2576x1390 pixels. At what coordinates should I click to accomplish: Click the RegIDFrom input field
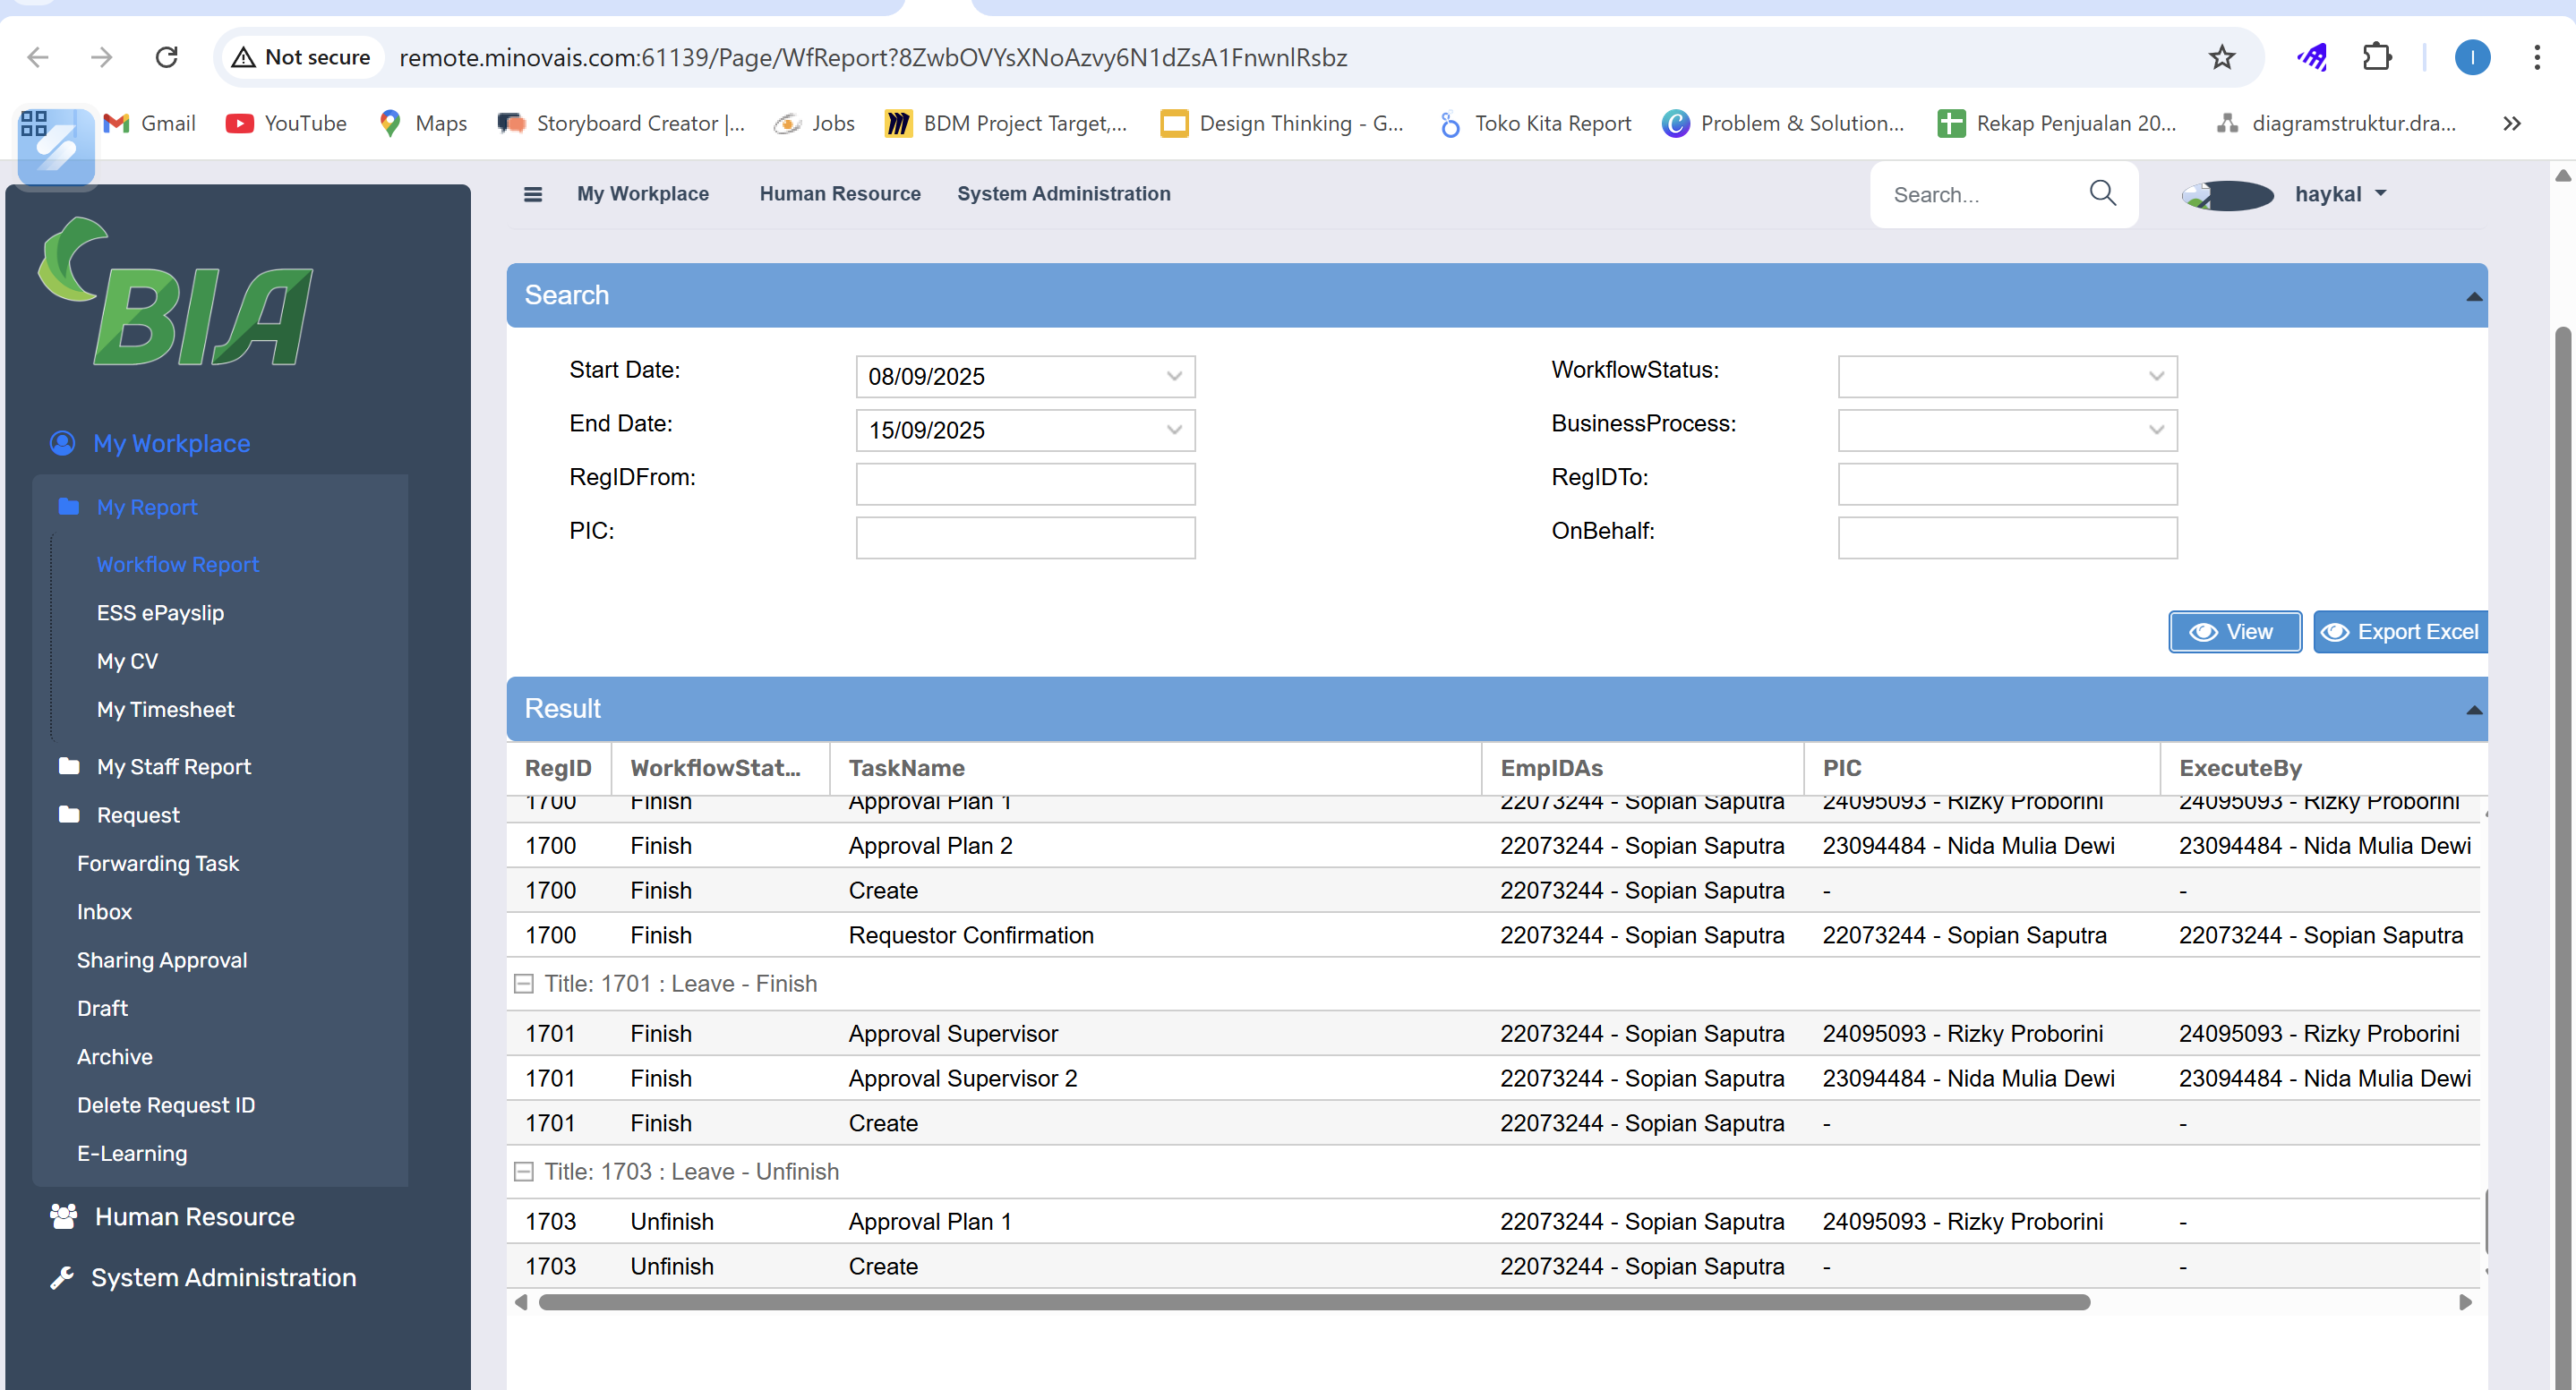pos(1025,483)
